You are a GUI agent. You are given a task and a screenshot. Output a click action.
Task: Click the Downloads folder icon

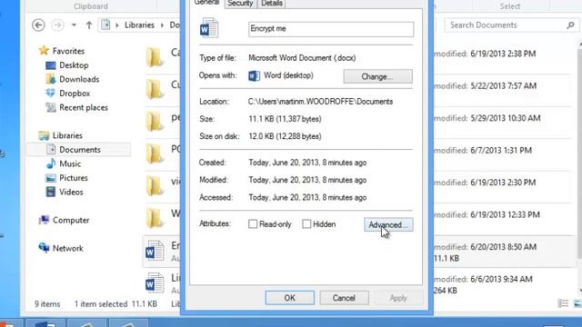pos(51,79)
